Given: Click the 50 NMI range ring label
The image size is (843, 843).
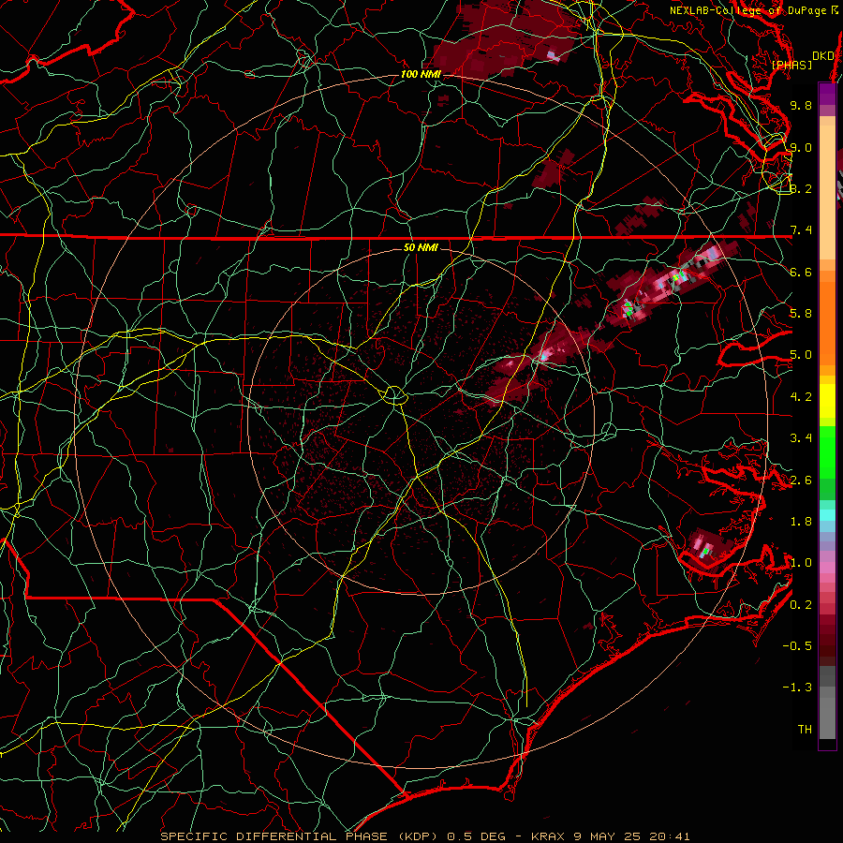Looking at the screenshot, I should (x=421, y=248).
